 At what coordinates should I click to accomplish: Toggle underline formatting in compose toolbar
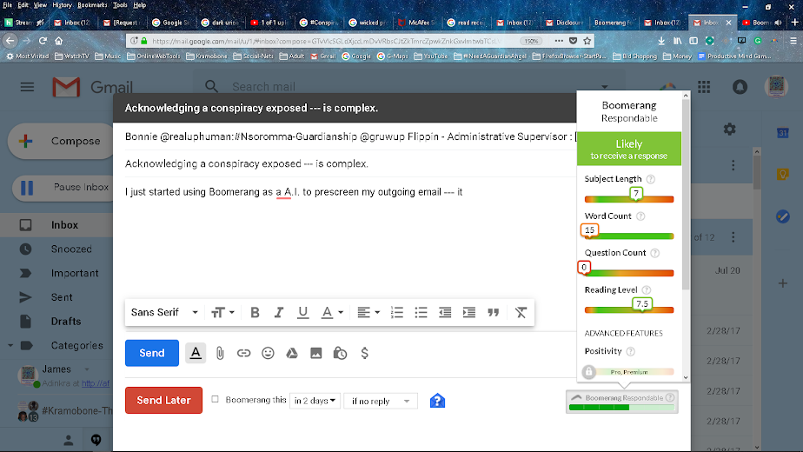coord(302,312)
